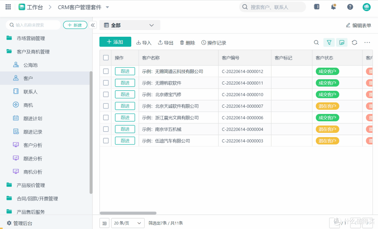
Task: Open the more options ellipsis icon
Action: tap(367, 43)
